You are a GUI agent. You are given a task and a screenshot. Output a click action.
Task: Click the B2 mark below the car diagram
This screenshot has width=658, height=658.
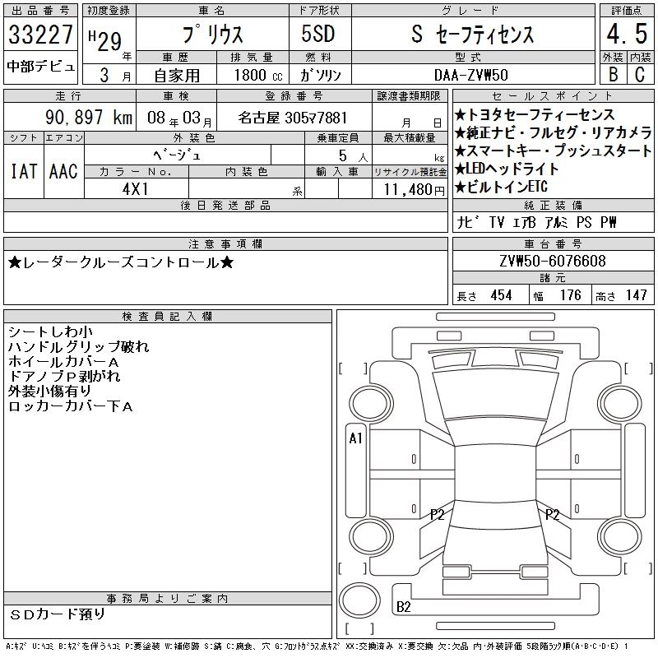403,608
